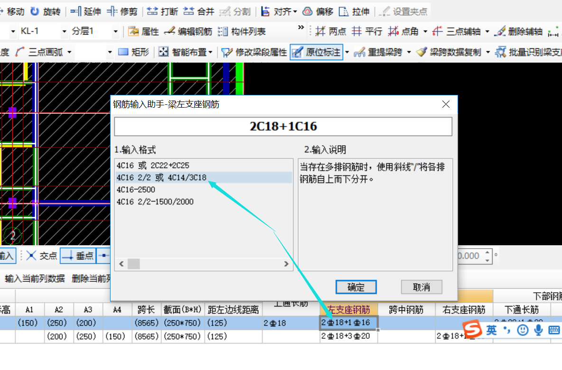Expand the 智能布置 dropdown arrow
The width and height of the screenshot is (562, 370).
[210, 52]
